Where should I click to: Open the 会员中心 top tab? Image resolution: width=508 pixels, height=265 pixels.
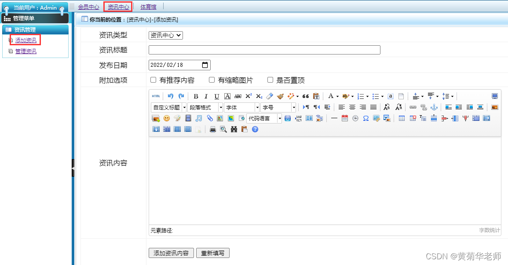[x=88, y=7]
